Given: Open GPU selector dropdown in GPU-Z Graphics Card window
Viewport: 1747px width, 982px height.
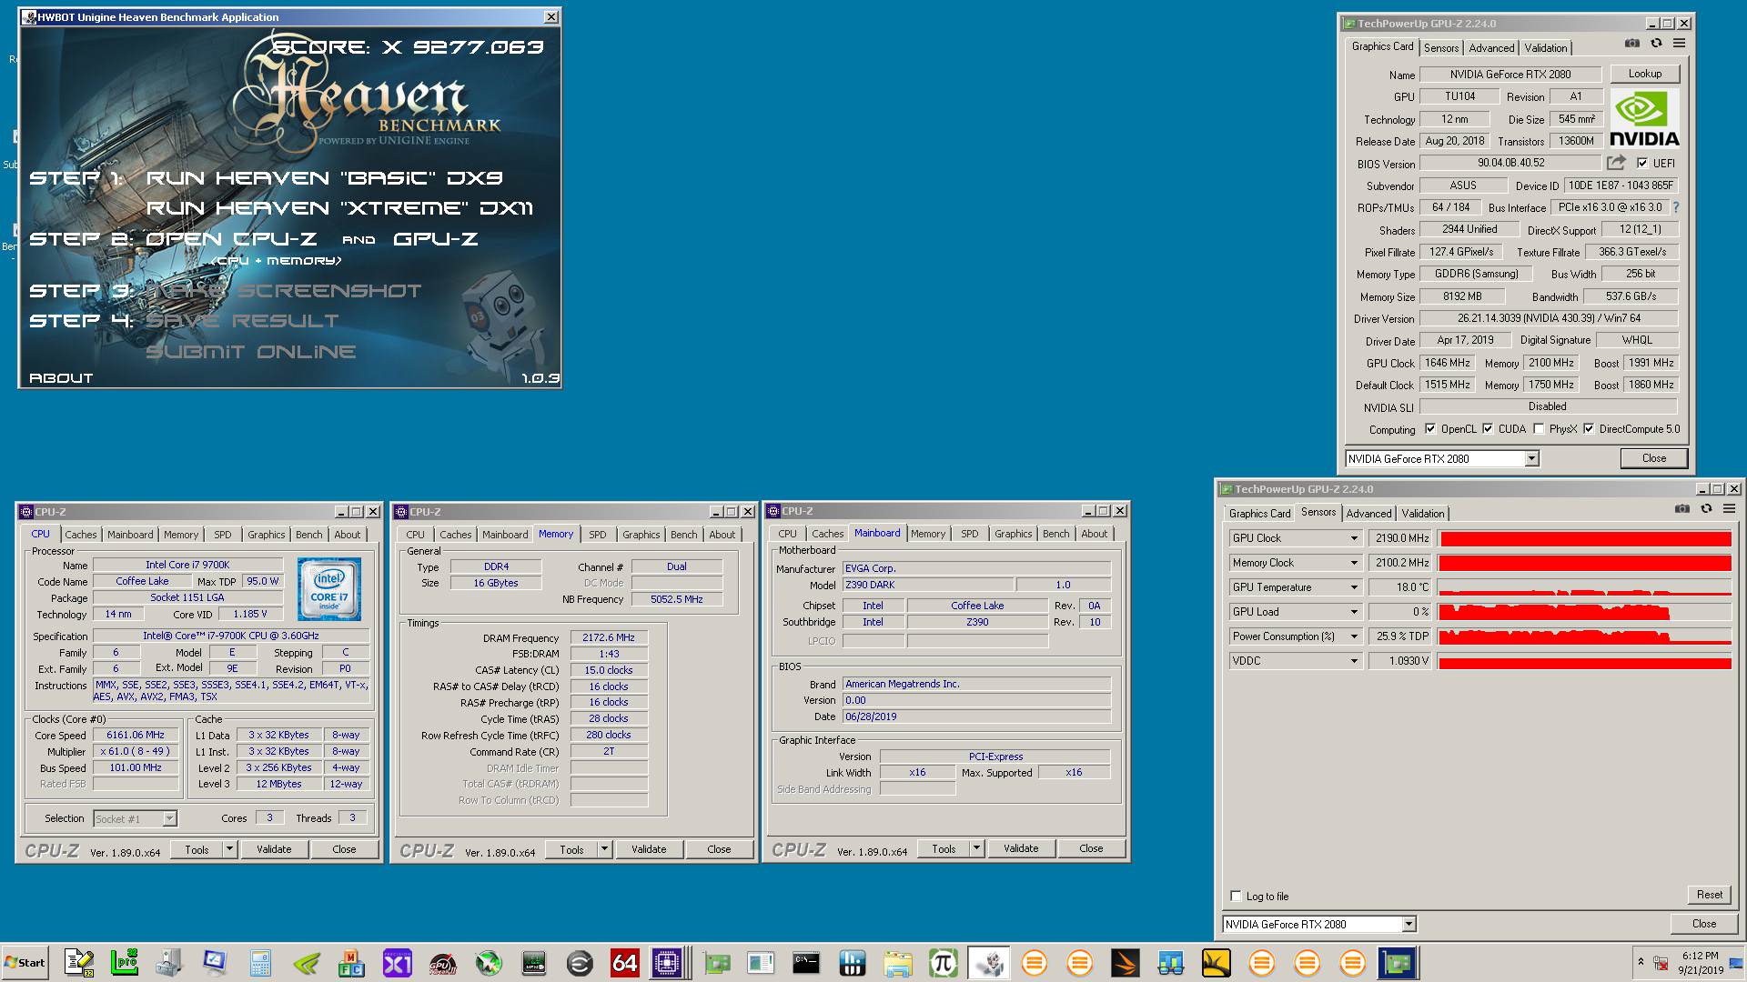Looking at the screenshot, I should (x=1531, y=458).
